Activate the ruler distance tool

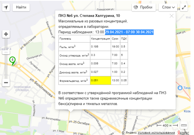point(184,125)
